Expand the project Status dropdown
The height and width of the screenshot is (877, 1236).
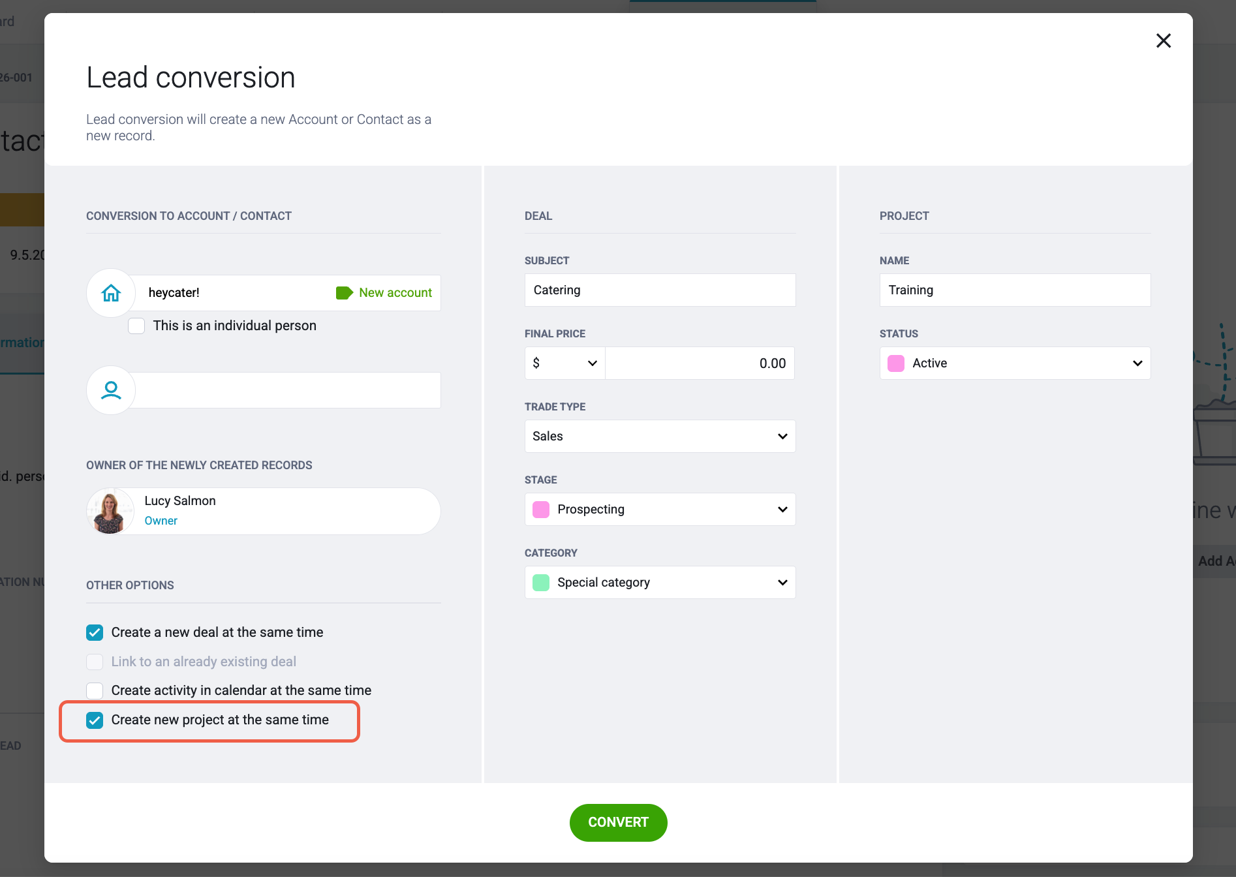click(x=1015, y=363)
